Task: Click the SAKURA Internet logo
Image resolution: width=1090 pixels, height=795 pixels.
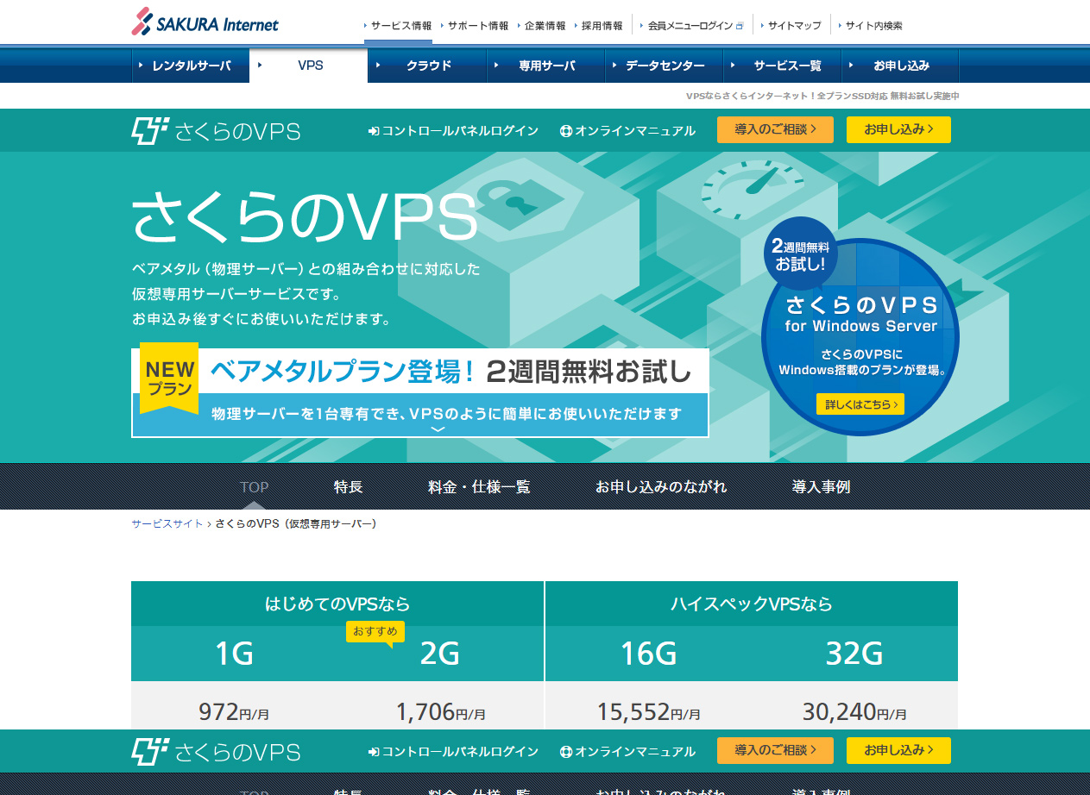Action: point(205,22)
